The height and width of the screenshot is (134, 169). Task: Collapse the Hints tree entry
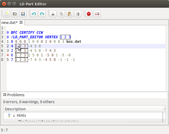14,115
